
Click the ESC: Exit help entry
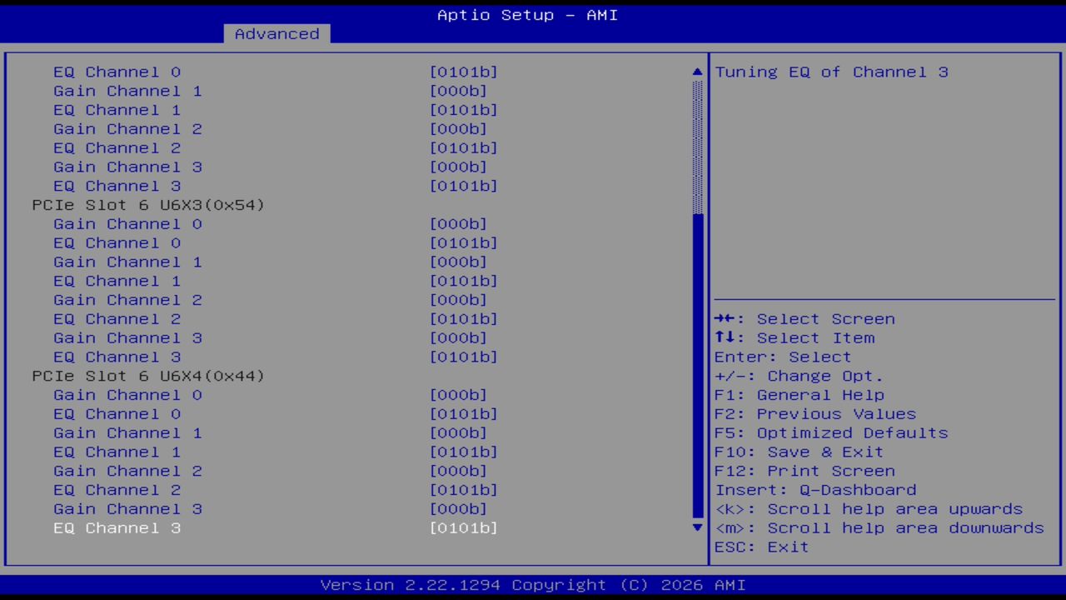(x=760, y=547)
